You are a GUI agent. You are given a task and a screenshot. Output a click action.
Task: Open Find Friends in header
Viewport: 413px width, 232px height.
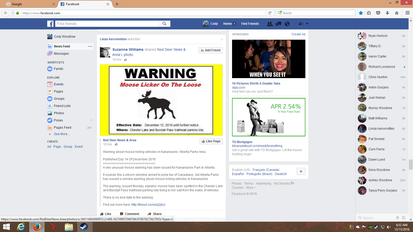(x=250, y=24)
